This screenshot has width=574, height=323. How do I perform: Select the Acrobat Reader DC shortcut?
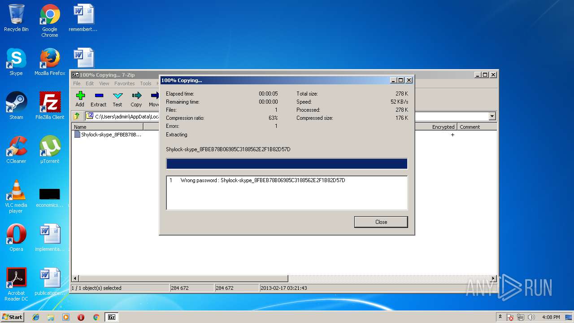click(x=16, y=284)
